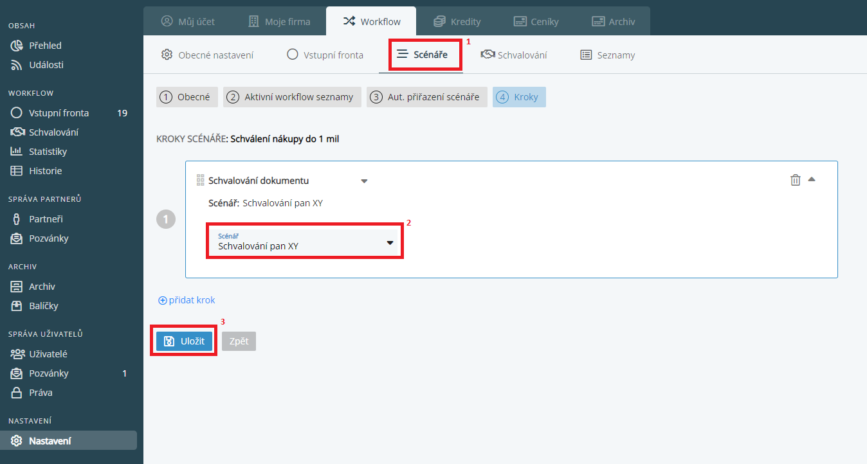The height and width of the screenshot is (464, 867).
Task: Go to wizard step 2 Aktivní workflow seznamy
Action: pos(292,97)
